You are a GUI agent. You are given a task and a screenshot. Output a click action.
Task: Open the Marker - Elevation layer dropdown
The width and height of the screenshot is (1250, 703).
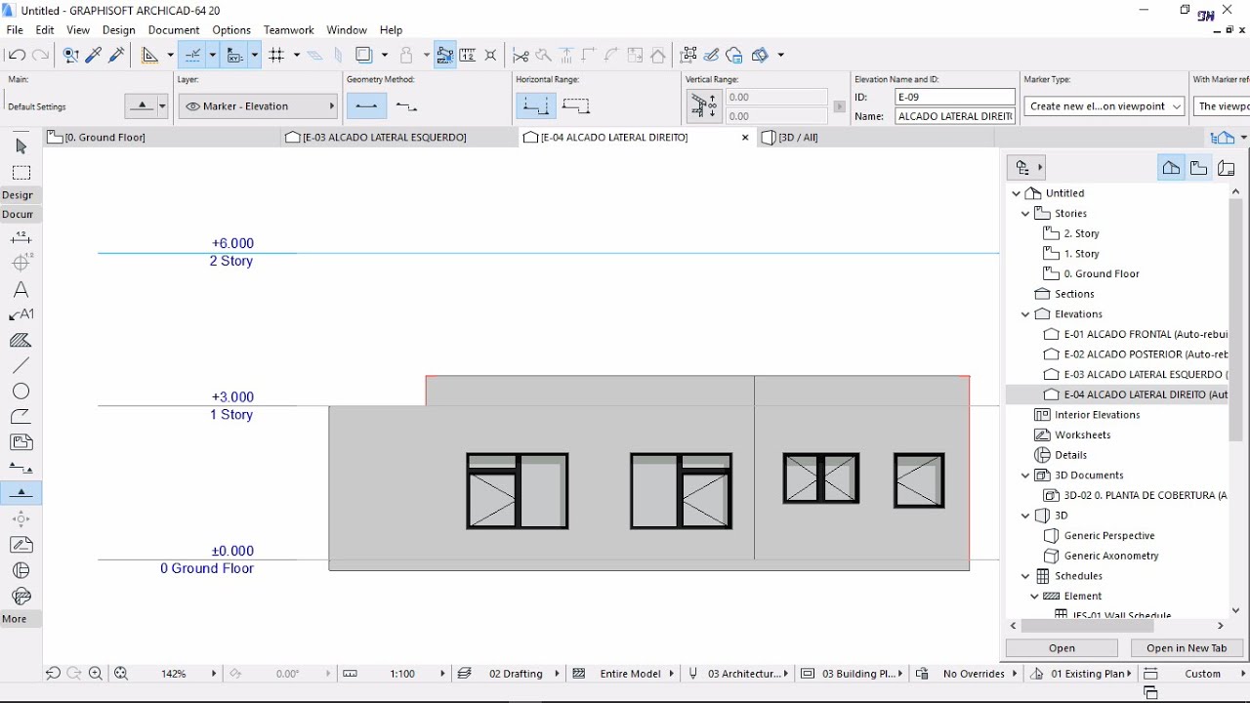coord(258,106)
